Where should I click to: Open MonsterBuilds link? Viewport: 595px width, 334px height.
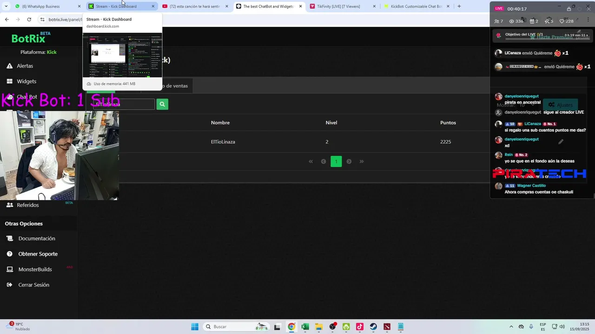pyautogui.click(x=35, y=270)
